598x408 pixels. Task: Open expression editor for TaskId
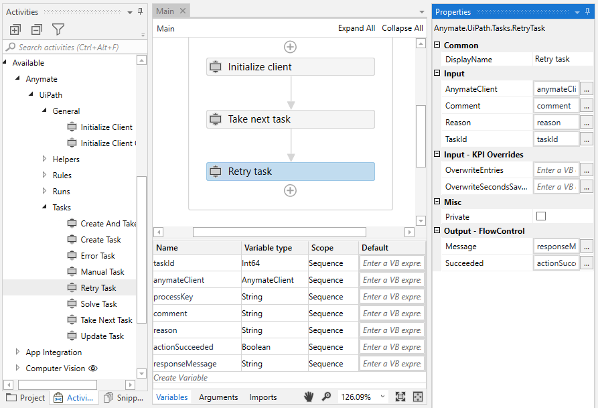click(x=587, y=139)
